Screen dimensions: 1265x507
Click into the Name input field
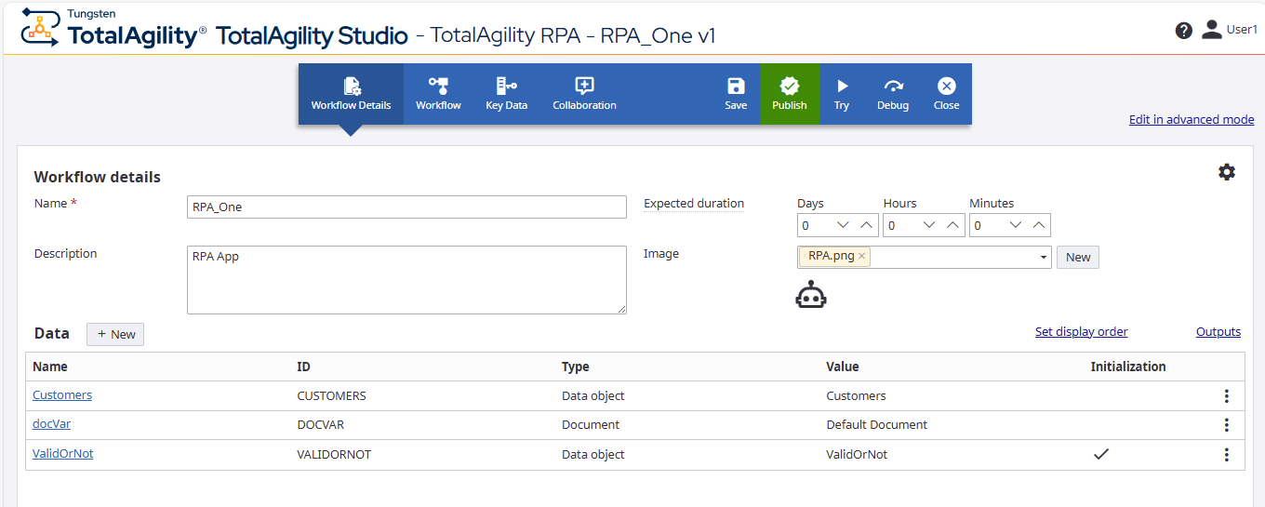coord(406,207)
